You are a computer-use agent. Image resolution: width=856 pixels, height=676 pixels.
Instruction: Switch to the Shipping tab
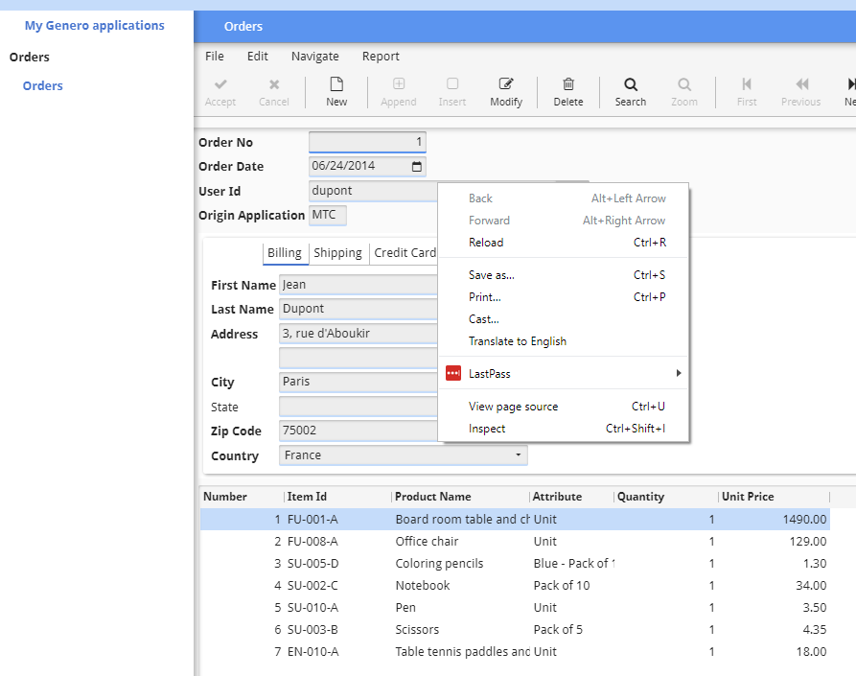337,253
